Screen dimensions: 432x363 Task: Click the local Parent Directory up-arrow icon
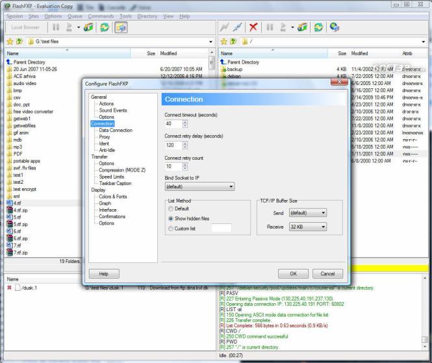pos(9,62)
